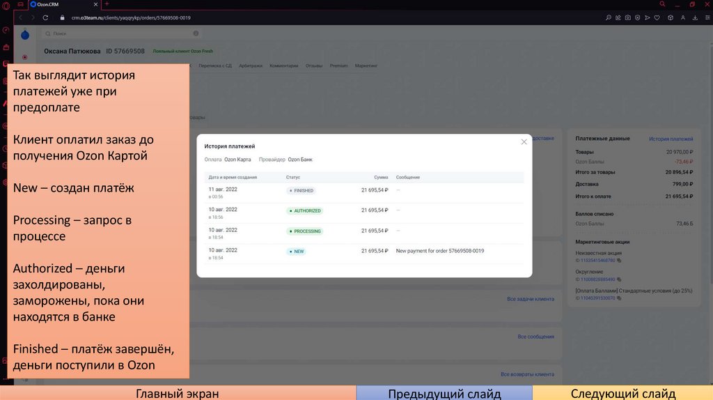Open Неизвестная акция ID 11535415468780 link
Image resolution: width=713 pixels, height=400 pixels.
(597, 261)
